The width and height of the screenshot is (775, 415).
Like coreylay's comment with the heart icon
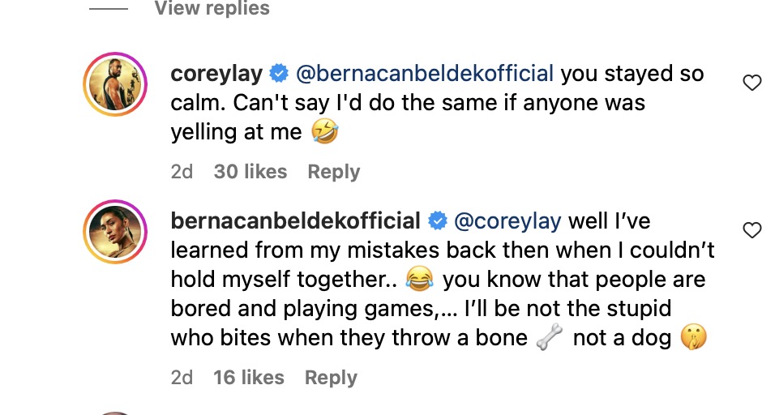tap(752, 83)
